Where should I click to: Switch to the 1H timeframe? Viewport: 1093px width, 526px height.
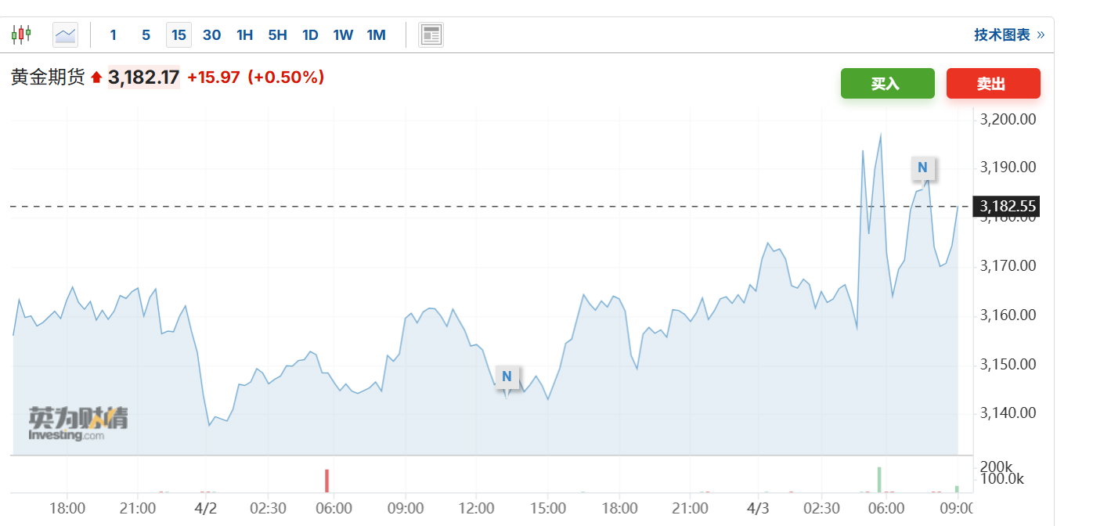click(244, 34)
